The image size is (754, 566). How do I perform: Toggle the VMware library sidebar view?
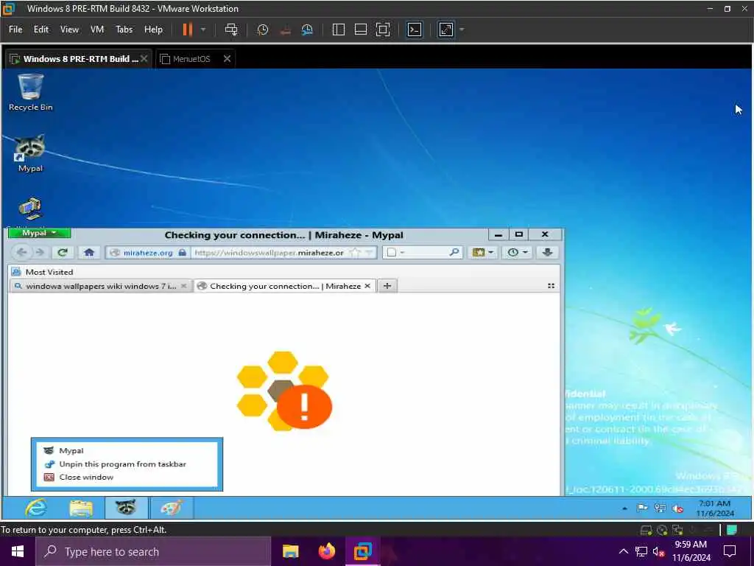339,29
